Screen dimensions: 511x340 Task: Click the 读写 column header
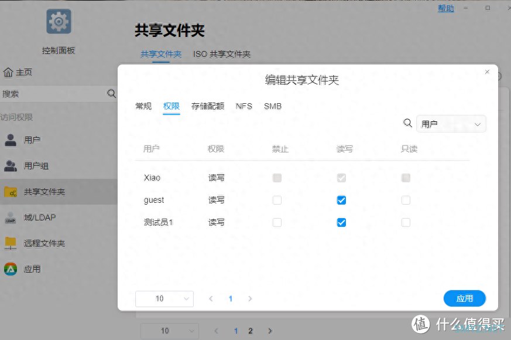tap(344, 149)
